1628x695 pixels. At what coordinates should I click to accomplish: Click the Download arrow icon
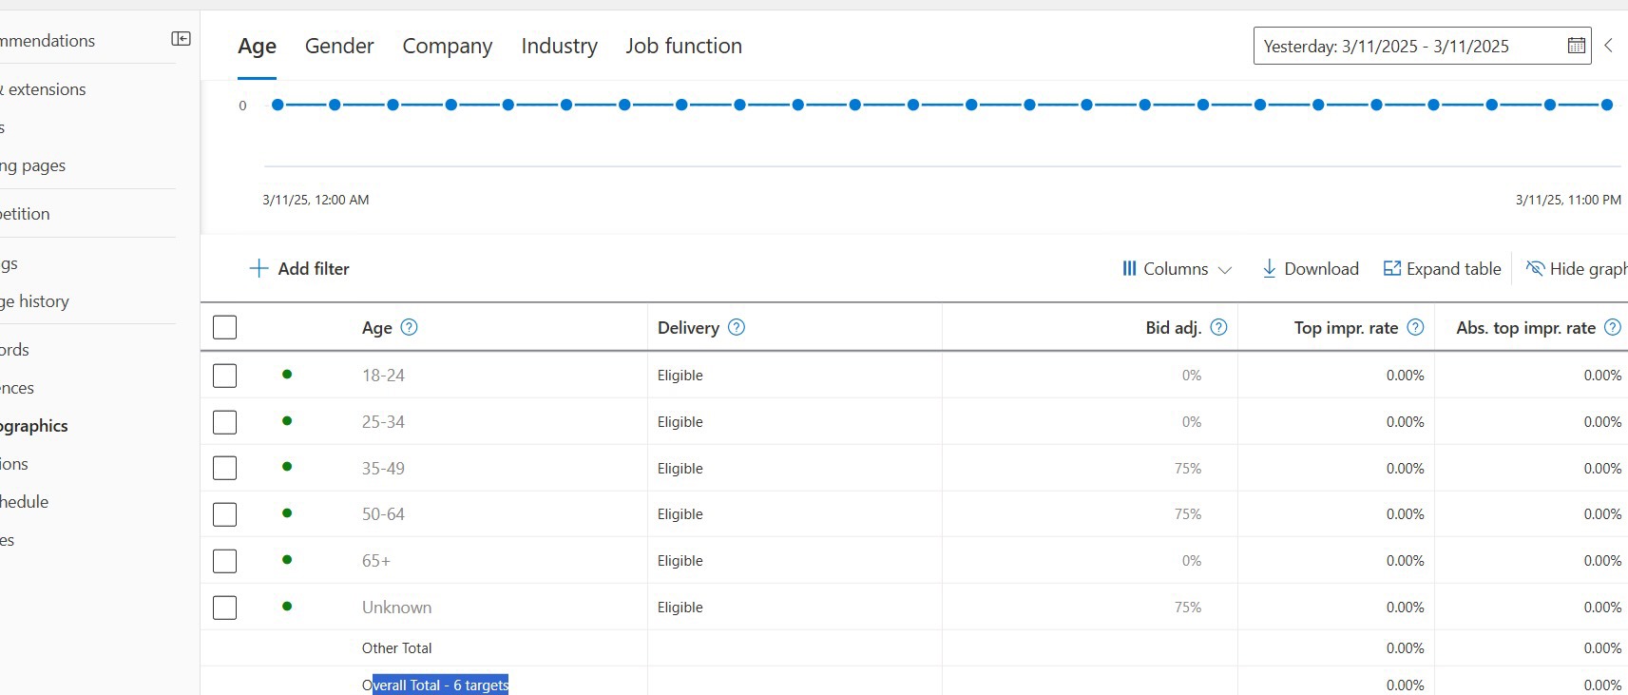click(1269, 269)
